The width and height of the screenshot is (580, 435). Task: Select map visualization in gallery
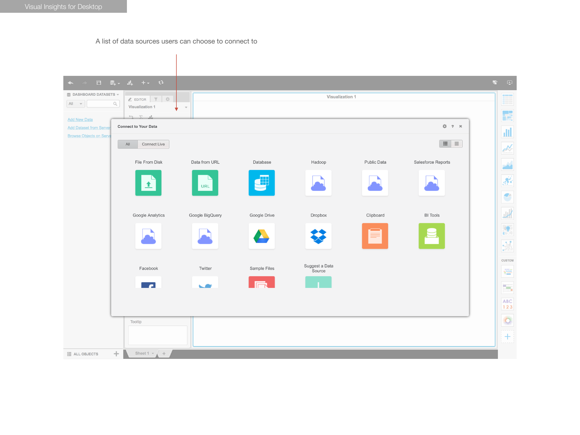coord(507,230)
